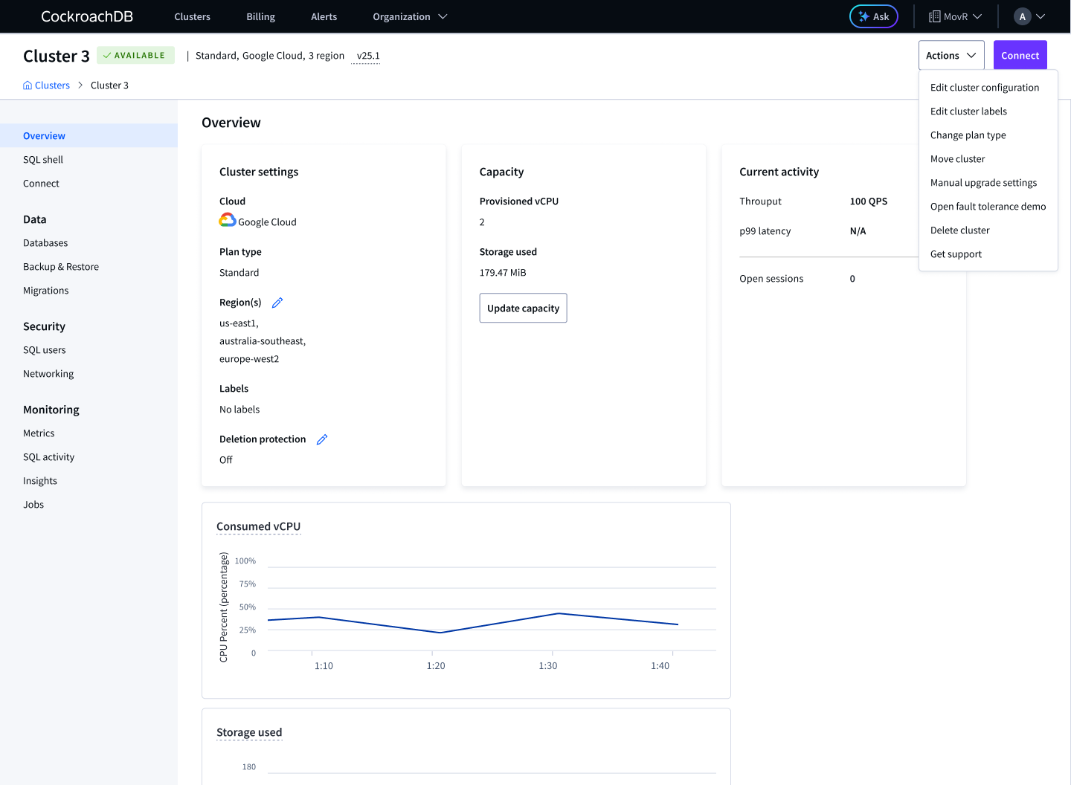Open the Clusters breadcrumb link

pos(52,85)
